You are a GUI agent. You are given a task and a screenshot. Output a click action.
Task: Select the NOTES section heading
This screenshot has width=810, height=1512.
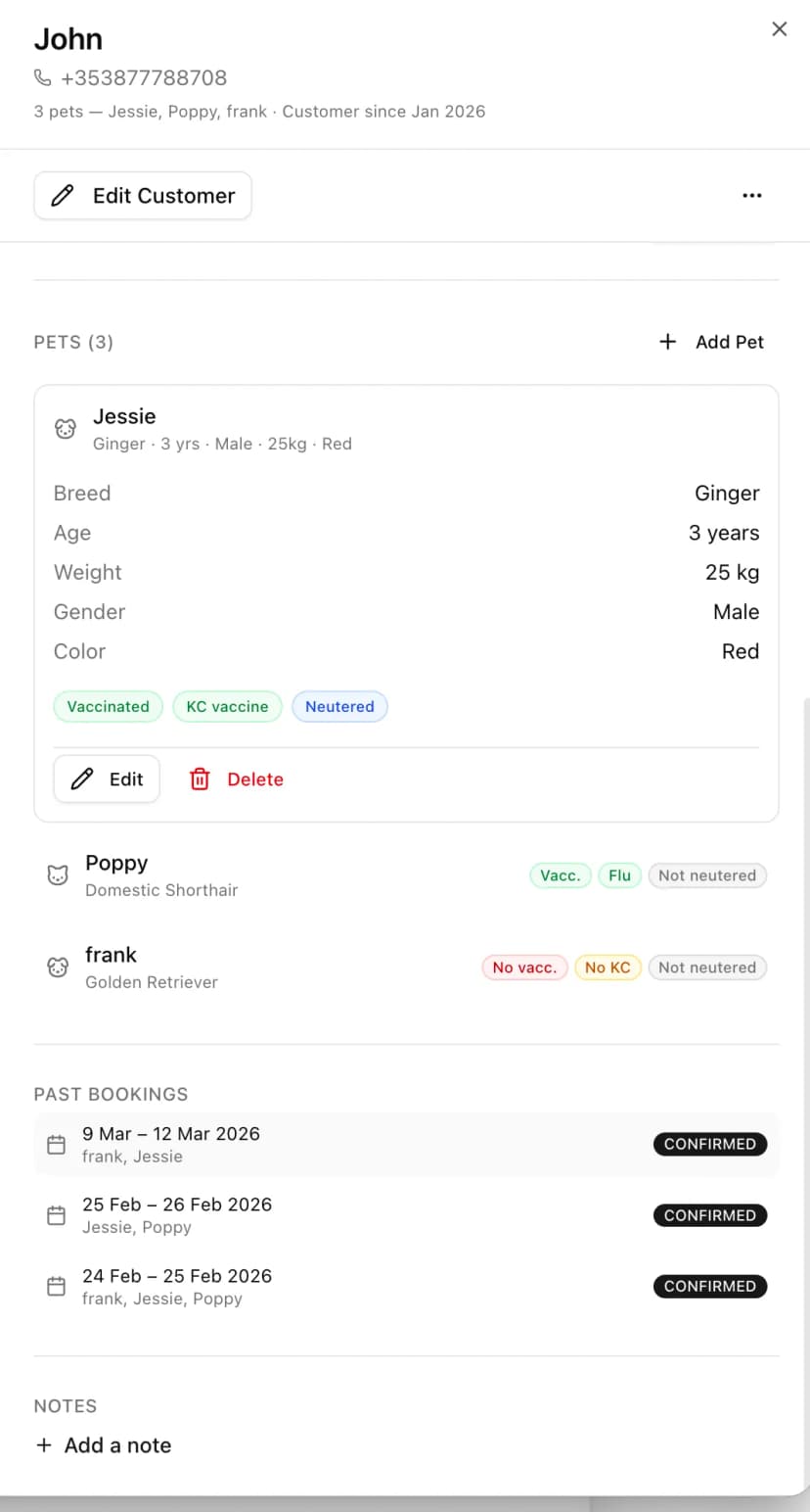click(65, 1406)
